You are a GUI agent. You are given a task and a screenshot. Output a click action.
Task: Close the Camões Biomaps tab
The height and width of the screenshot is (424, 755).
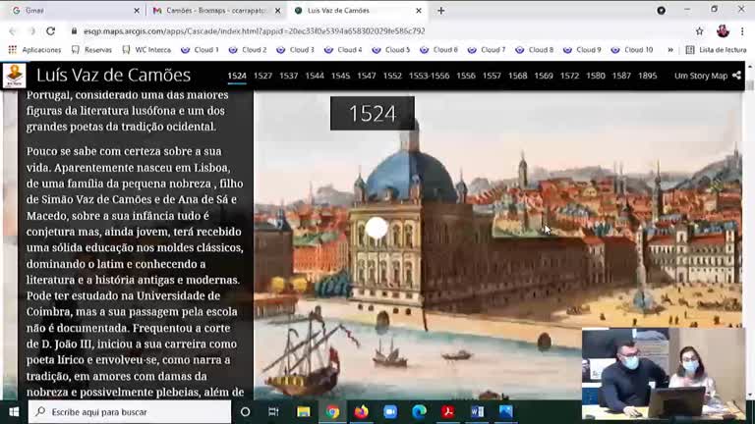tap(278, 11)
